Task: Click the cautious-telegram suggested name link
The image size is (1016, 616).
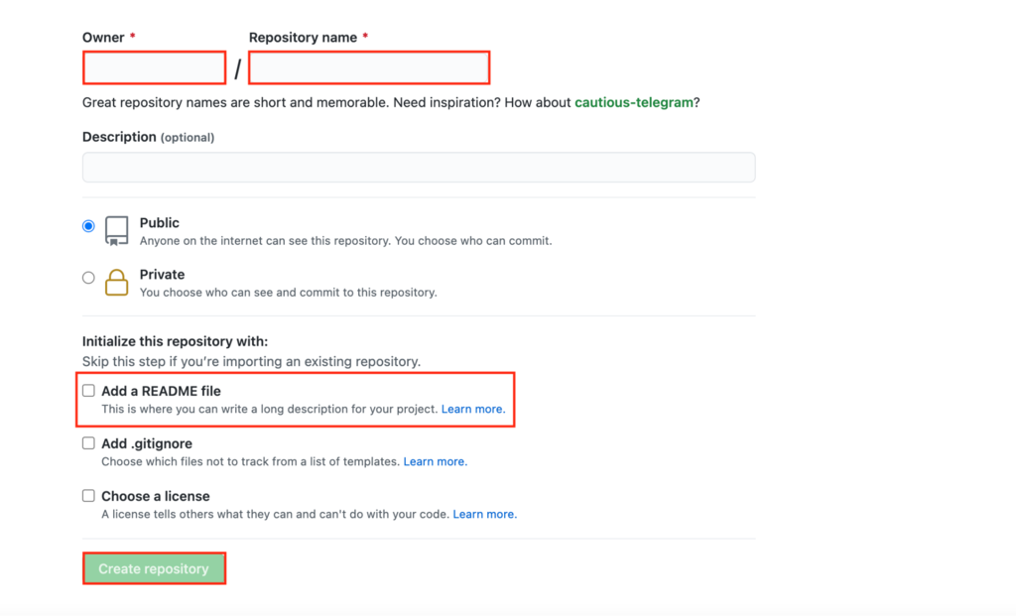Action: pos(634,101)
